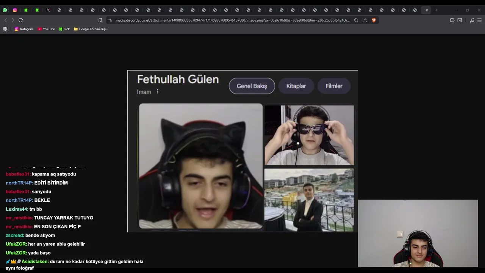Click the large cat-ear headphones photo
485x273 pixels.
(200, 166)
